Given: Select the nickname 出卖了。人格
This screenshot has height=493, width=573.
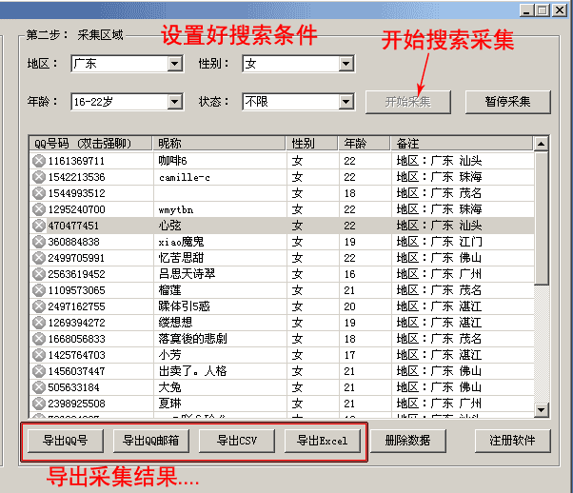Looking at the screenshot, I should pos(192,371).
